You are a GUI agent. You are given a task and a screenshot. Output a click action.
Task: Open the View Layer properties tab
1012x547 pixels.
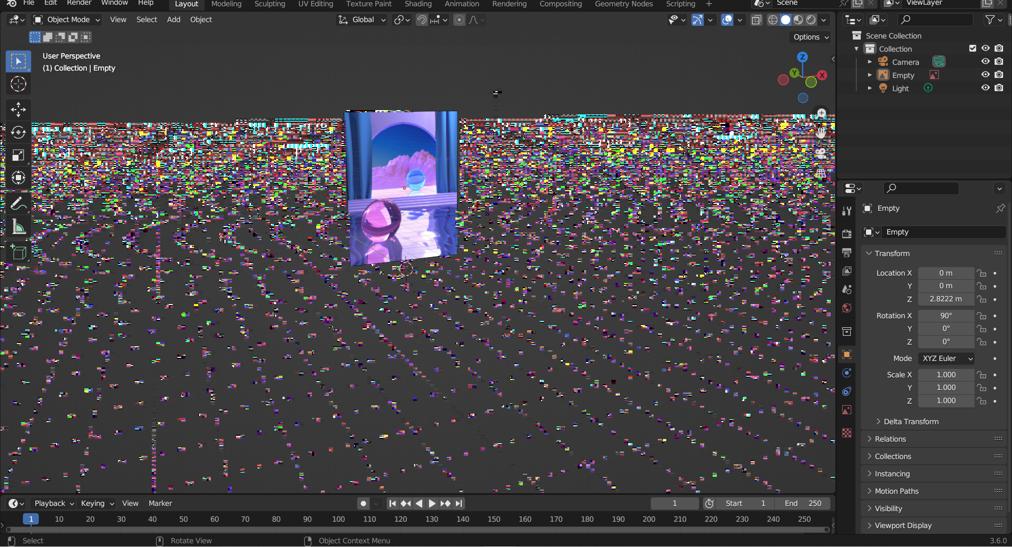tap(846, 271)
